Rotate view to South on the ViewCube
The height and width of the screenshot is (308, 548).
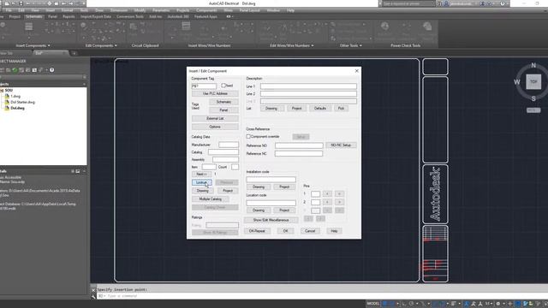[x=533, y=99]
